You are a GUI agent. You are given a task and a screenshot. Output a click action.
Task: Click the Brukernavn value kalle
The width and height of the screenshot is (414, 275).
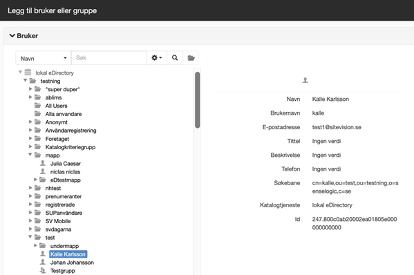tap(318, 113)
